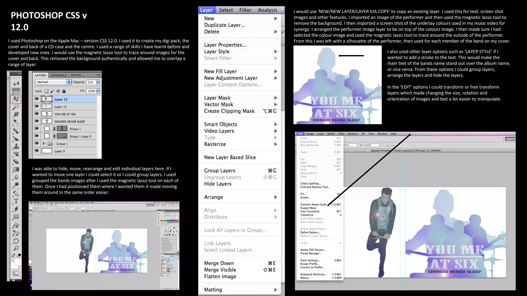Screen dimensions: 527x296
Task: Switch to the CHANNELS tab
Action: [x=58, y=75]
